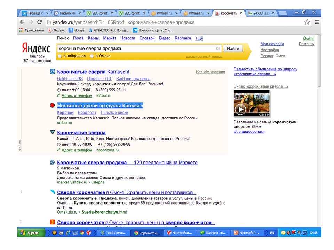Open 'Все видеоролики' link
The image size is (334, 250).
click(x=249, y=132)
